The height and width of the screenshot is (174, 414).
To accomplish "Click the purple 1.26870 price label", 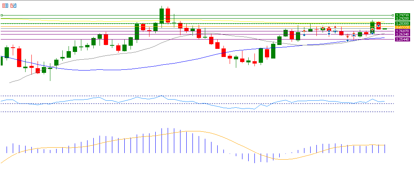I will point(403,31).
